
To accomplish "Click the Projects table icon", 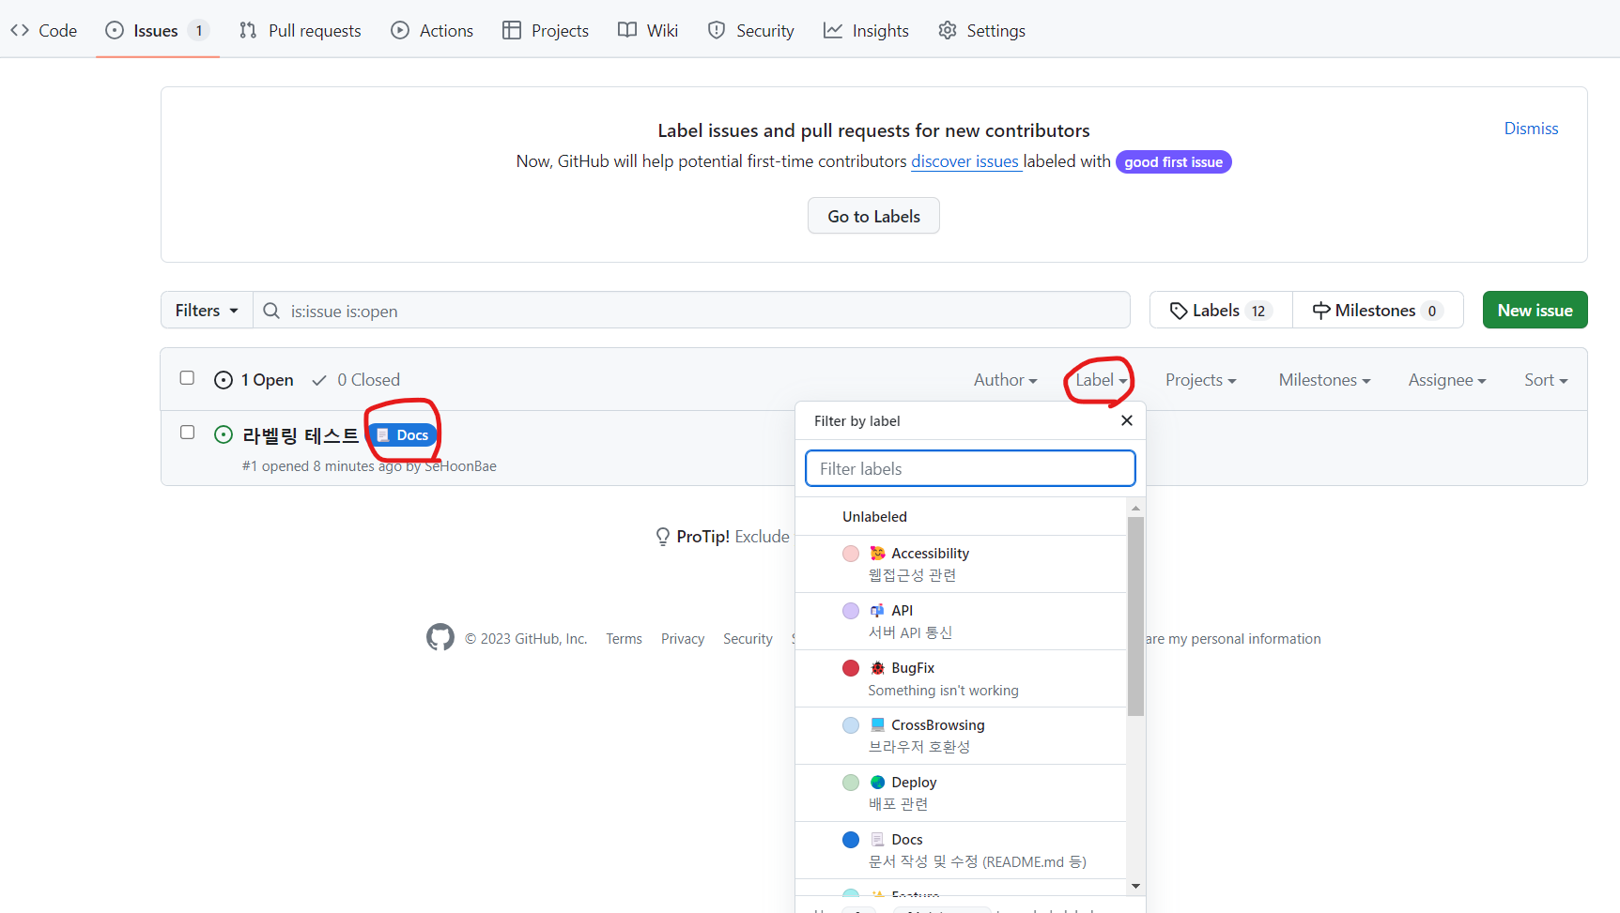I will pyautogui.click(x=512, y=30).
